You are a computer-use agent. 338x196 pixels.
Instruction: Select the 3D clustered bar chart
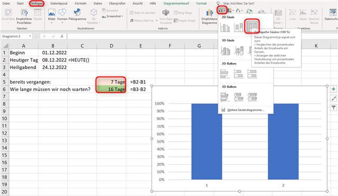[x=225, y=97]
